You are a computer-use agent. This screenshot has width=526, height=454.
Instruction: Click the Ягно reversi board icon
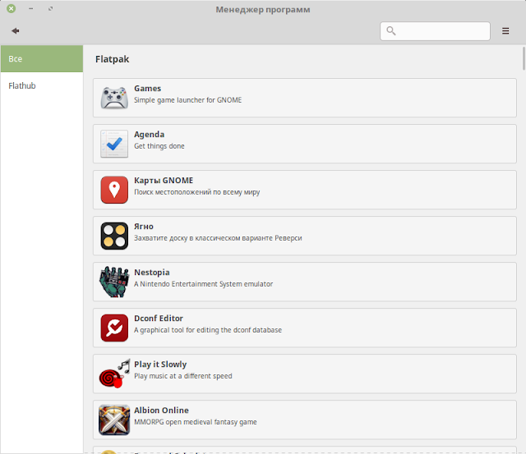click(x=114, y=236)
